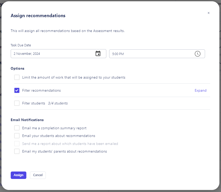221x192 pixels.
Task: Click the Options heading
Action: click(17, 68)
